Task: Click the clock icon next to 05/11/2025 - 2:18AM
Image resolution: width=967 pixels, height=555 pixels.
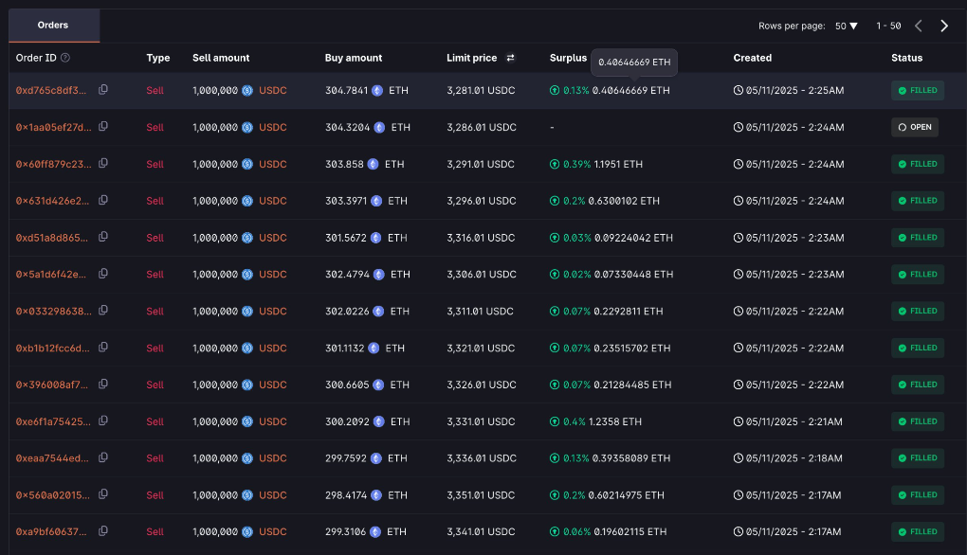Action: tap(739, 458)
